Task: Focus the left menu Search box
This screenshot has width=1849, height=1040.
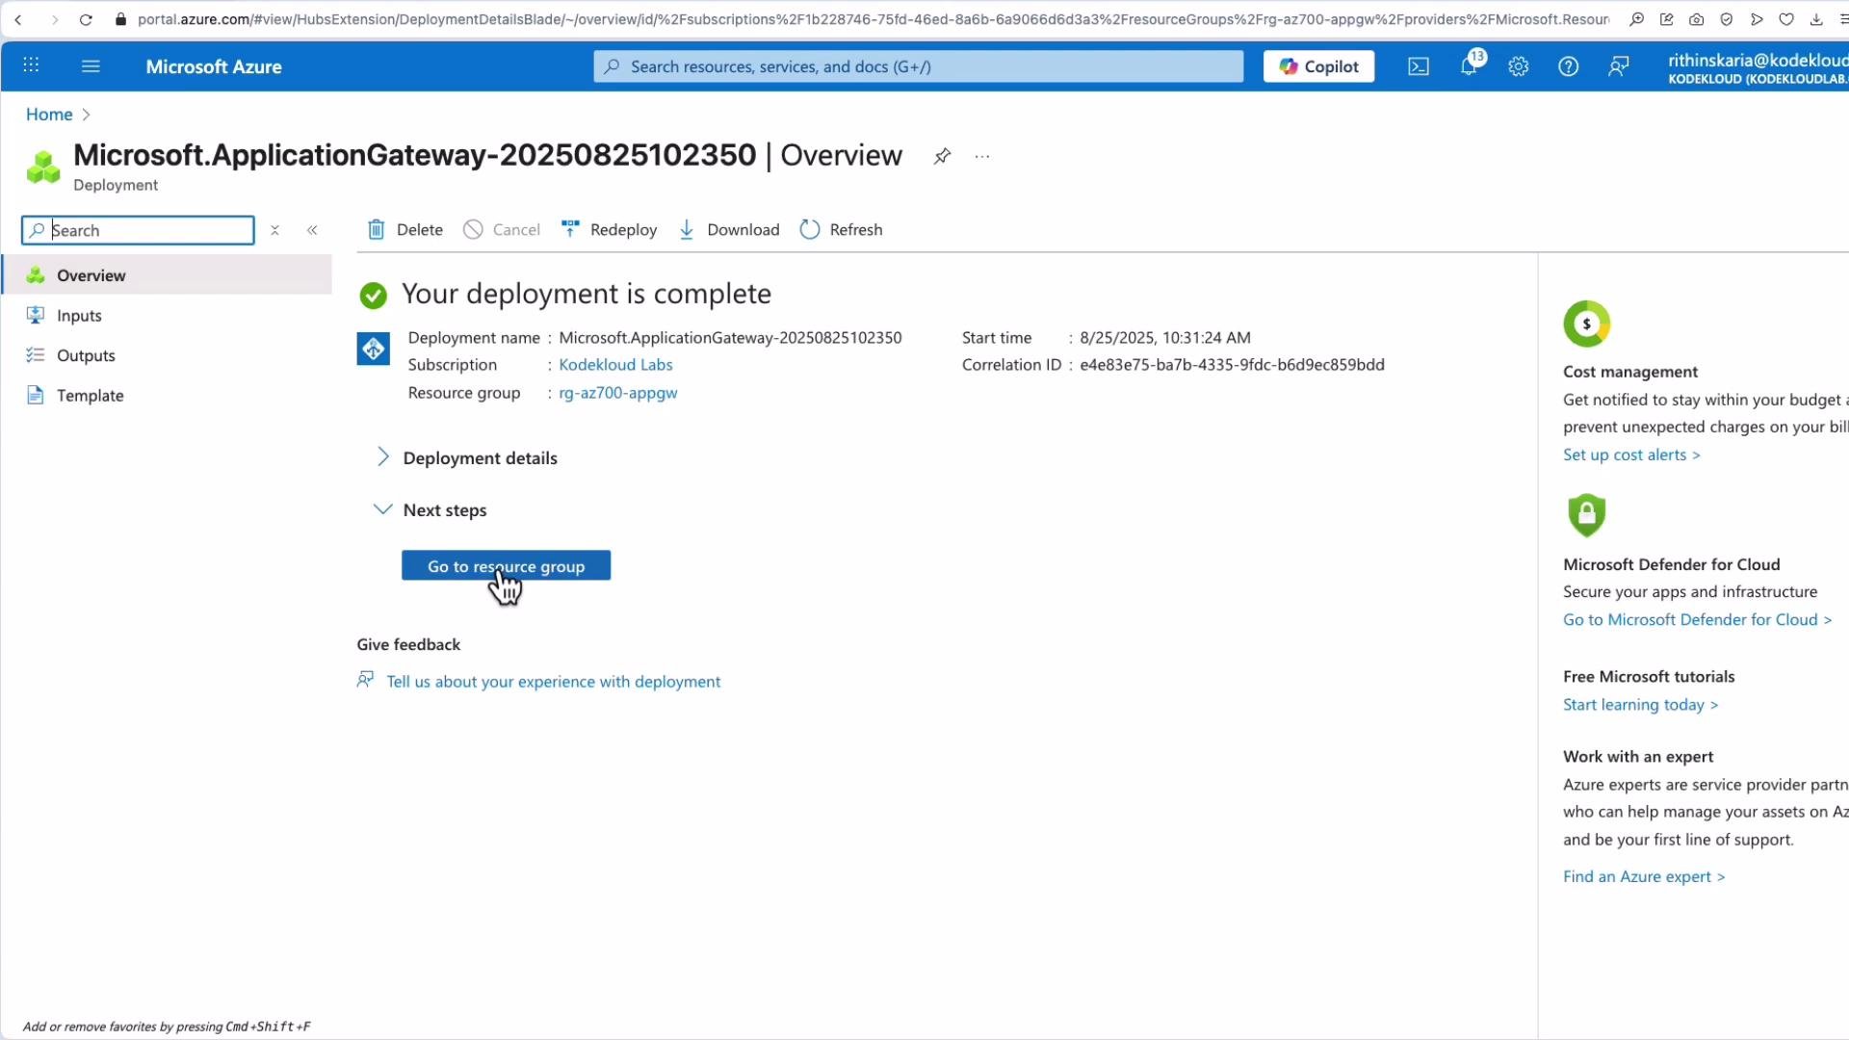Action: [x=138, y=230]
